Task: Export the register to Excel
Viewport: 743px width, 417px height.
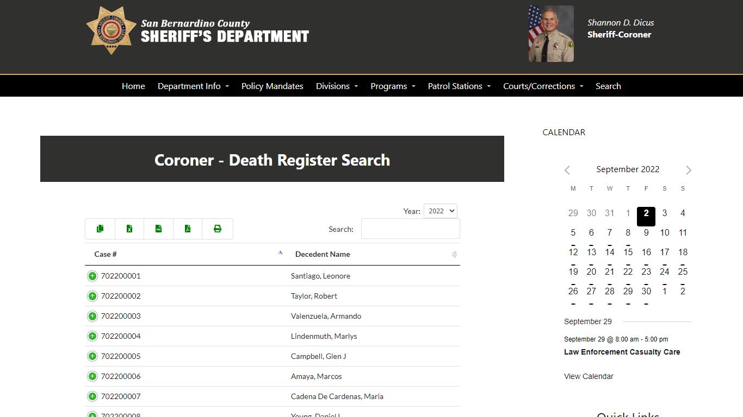Action: pyautogui.click(x=129, y=229)
